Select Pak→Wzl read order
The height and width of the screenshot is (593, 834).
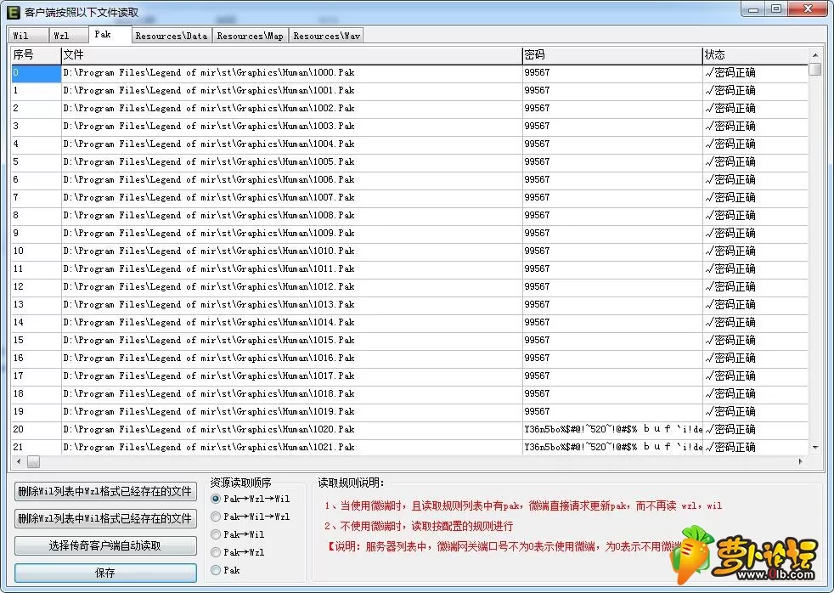238,552
